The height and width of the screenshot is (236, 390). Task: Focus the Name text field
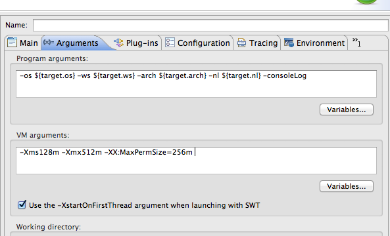coord(210,26)
